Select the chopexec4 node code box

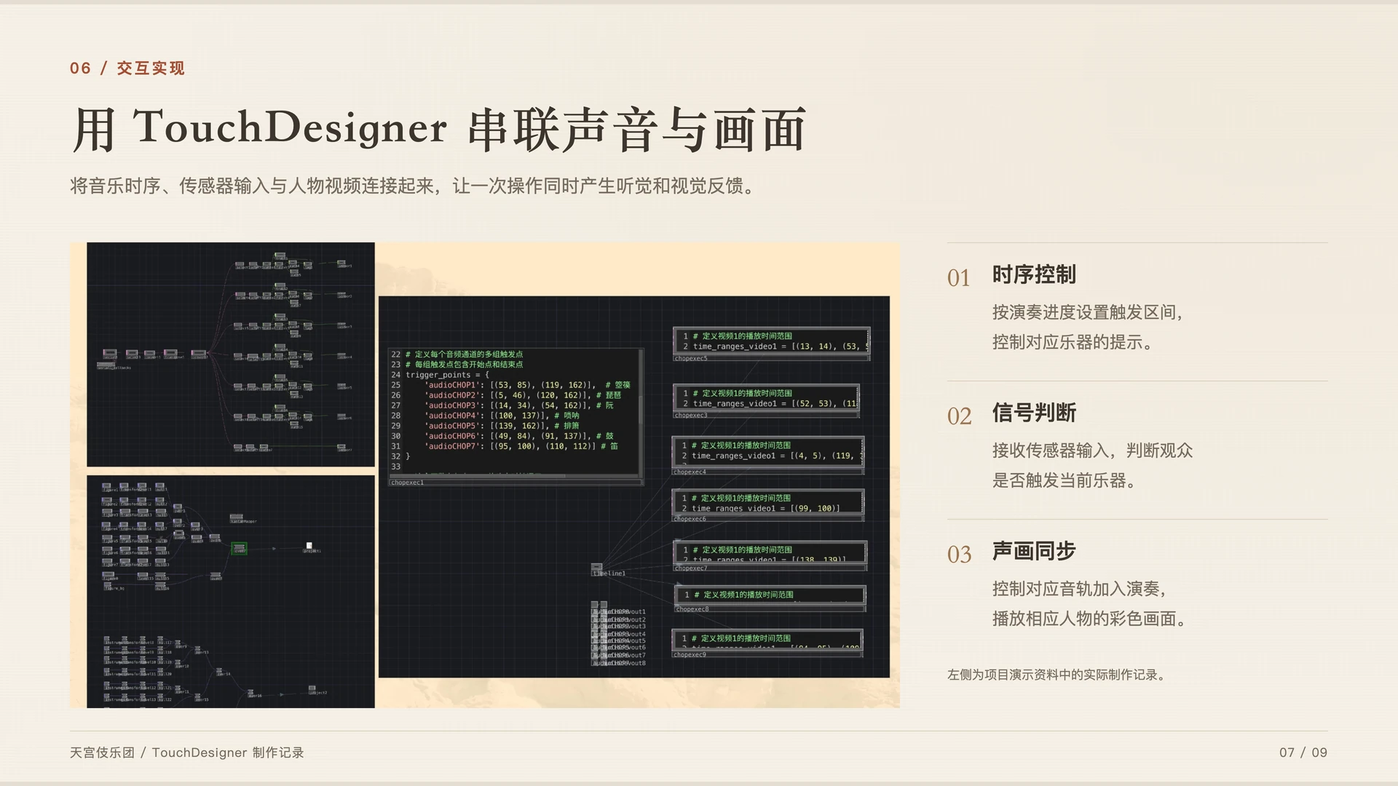coord(768,456)
